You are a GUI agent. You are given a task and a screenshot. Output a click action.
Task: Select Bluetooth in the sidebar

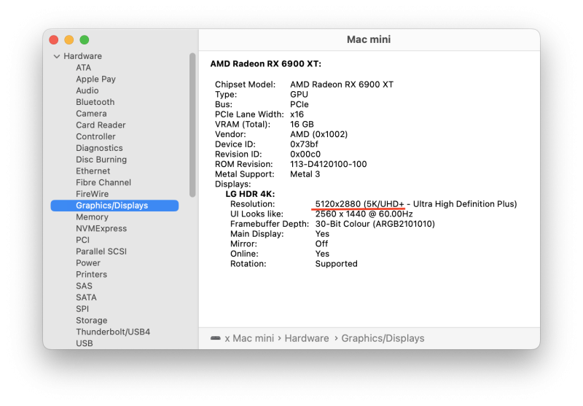(x=95, y=102)
